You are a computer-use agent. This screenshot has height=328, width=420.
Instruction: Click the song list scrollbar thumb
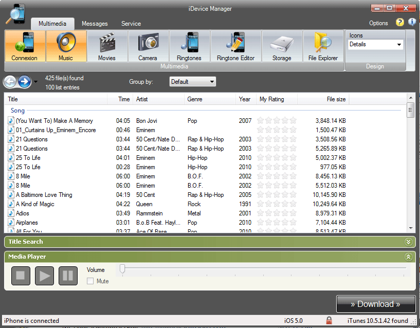coord(410,110)
